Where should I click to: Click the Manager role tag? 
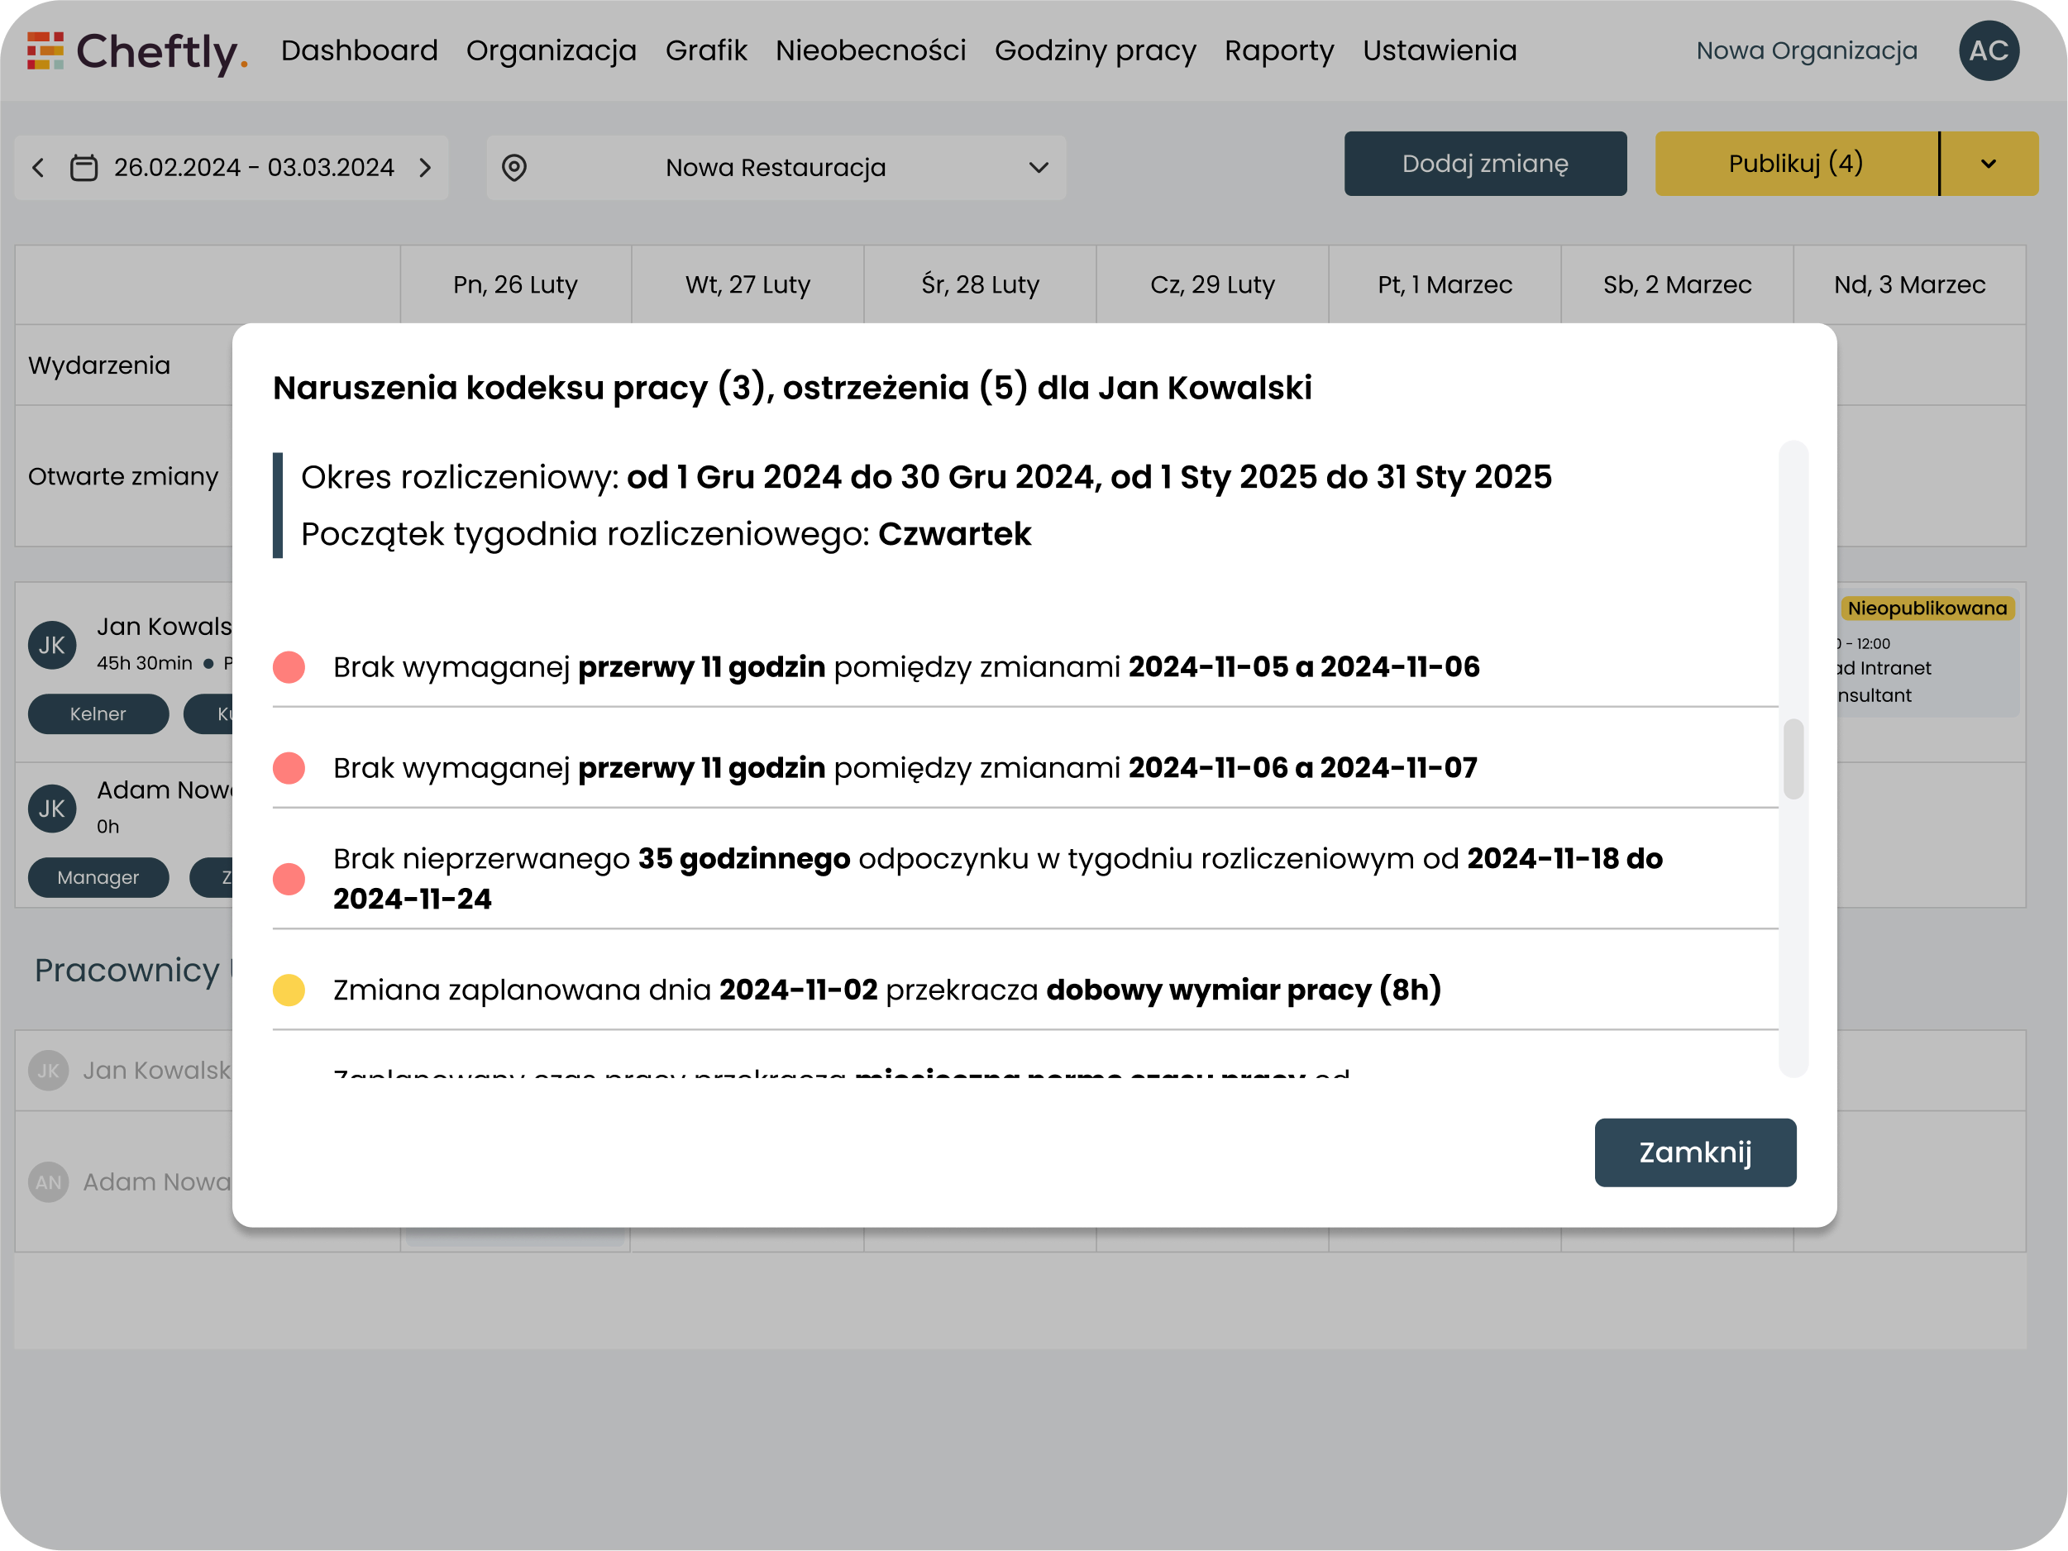(98, 878)
